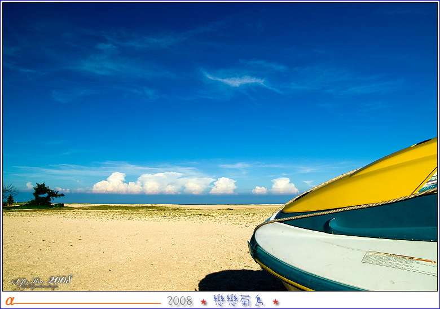This screenshot has height=309, width=440.
Task: Click the dark blue sea on the horizon
Action: (169, 198)
